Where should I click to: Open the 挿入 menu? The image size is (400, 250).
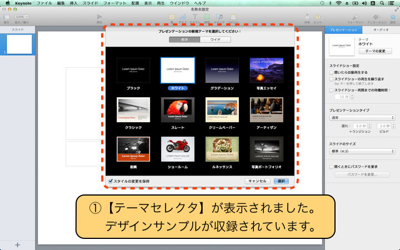click(x=73, y=3)
